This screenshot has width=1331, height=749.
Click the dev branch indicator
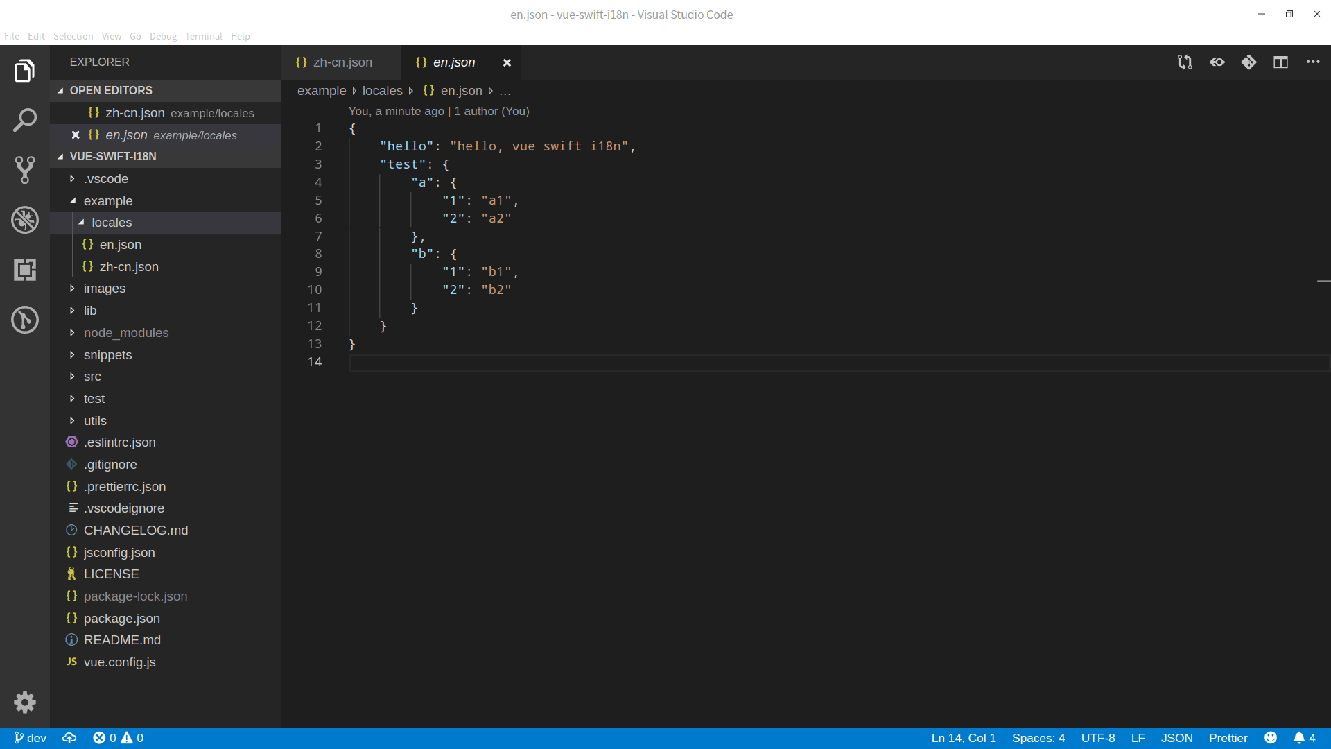point(31,738)
